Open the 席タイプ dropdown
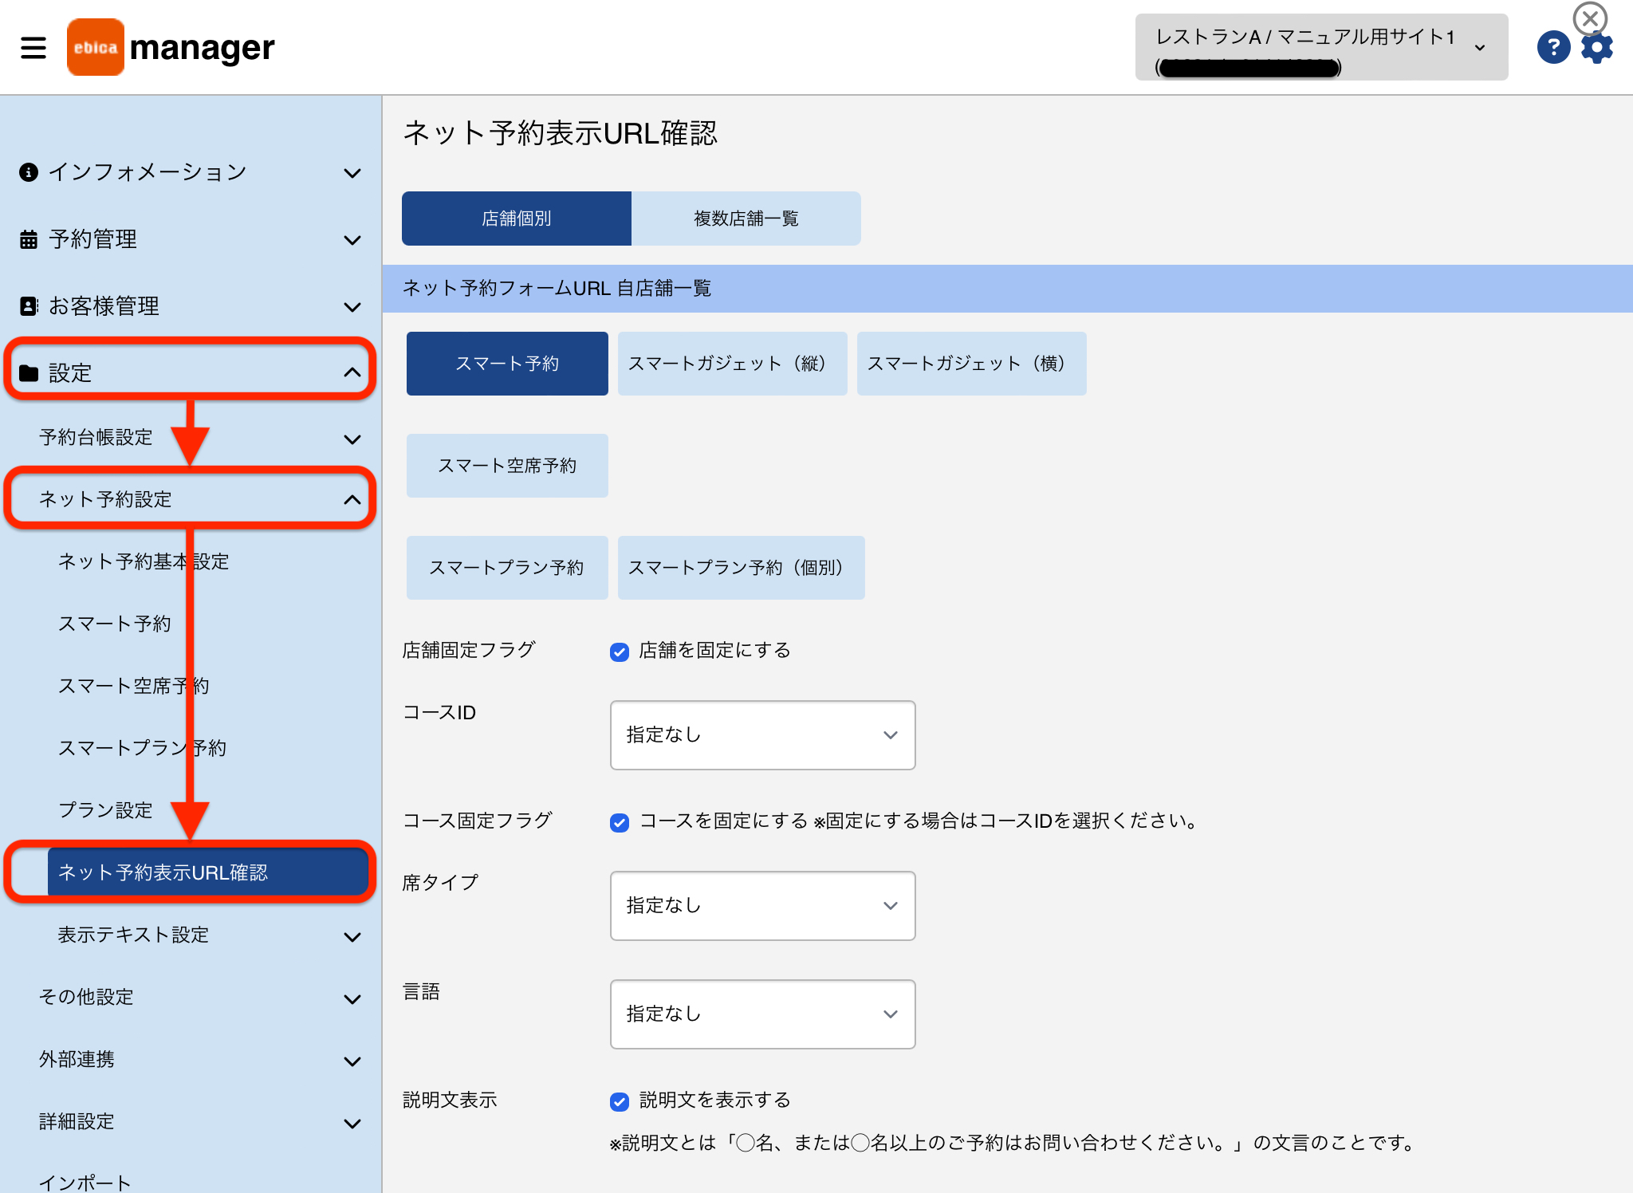 tap(762, 906)
